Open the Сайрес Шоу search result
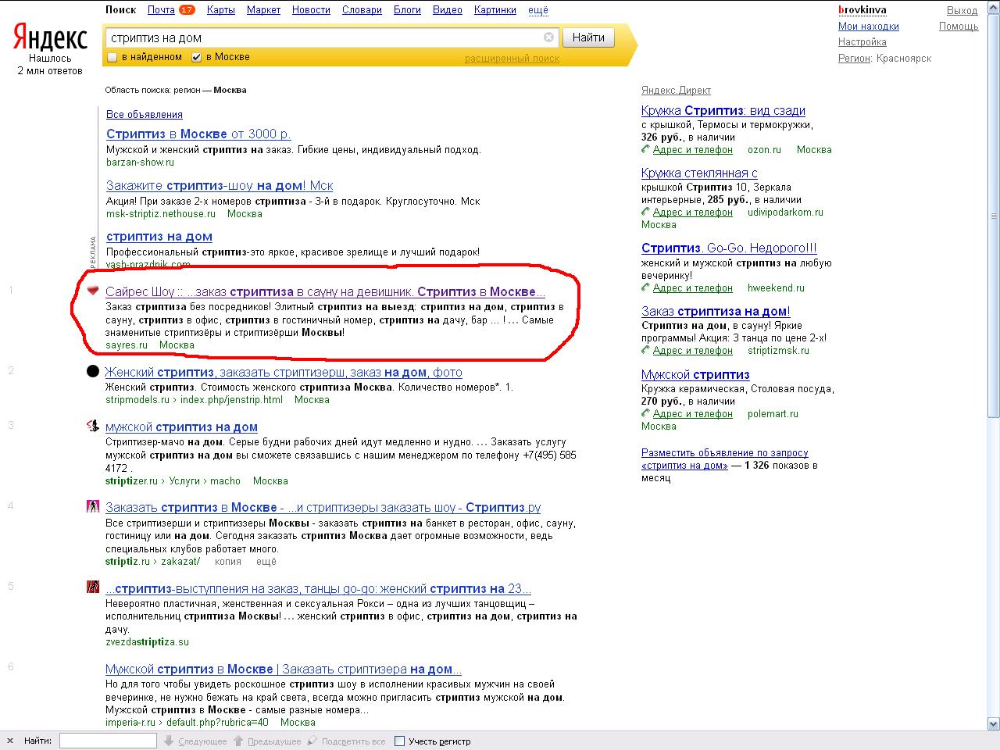 (325, 291)
